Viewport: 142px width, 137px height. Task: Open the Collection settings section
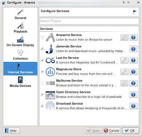(20, 55)
